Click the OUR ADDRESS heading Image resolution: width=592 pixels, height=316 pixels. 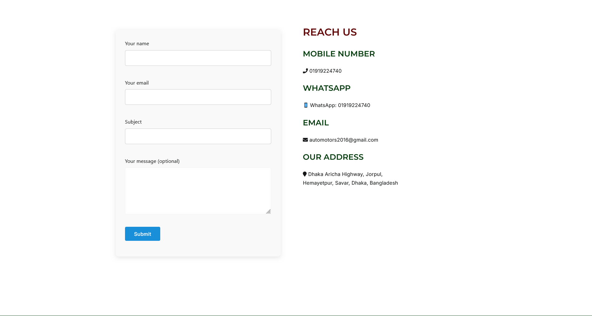333,157
